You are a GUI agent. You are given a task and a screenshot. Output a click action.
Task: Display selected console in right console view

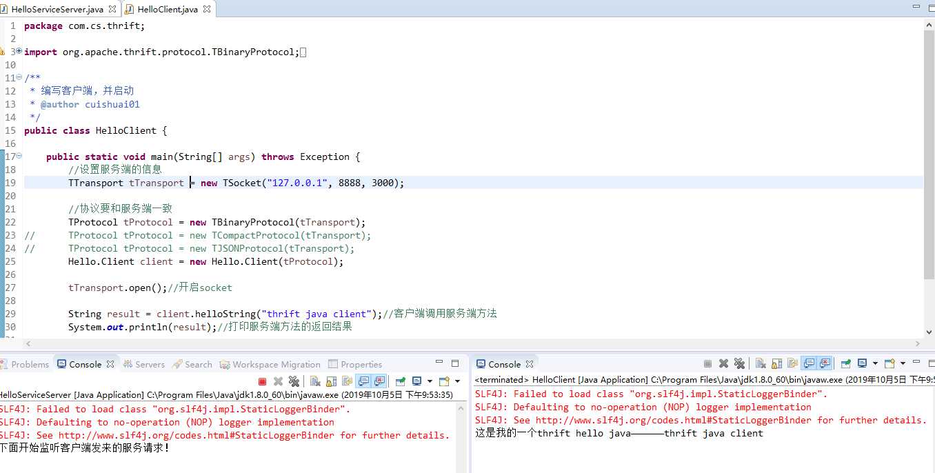click(x=863, y=363)
